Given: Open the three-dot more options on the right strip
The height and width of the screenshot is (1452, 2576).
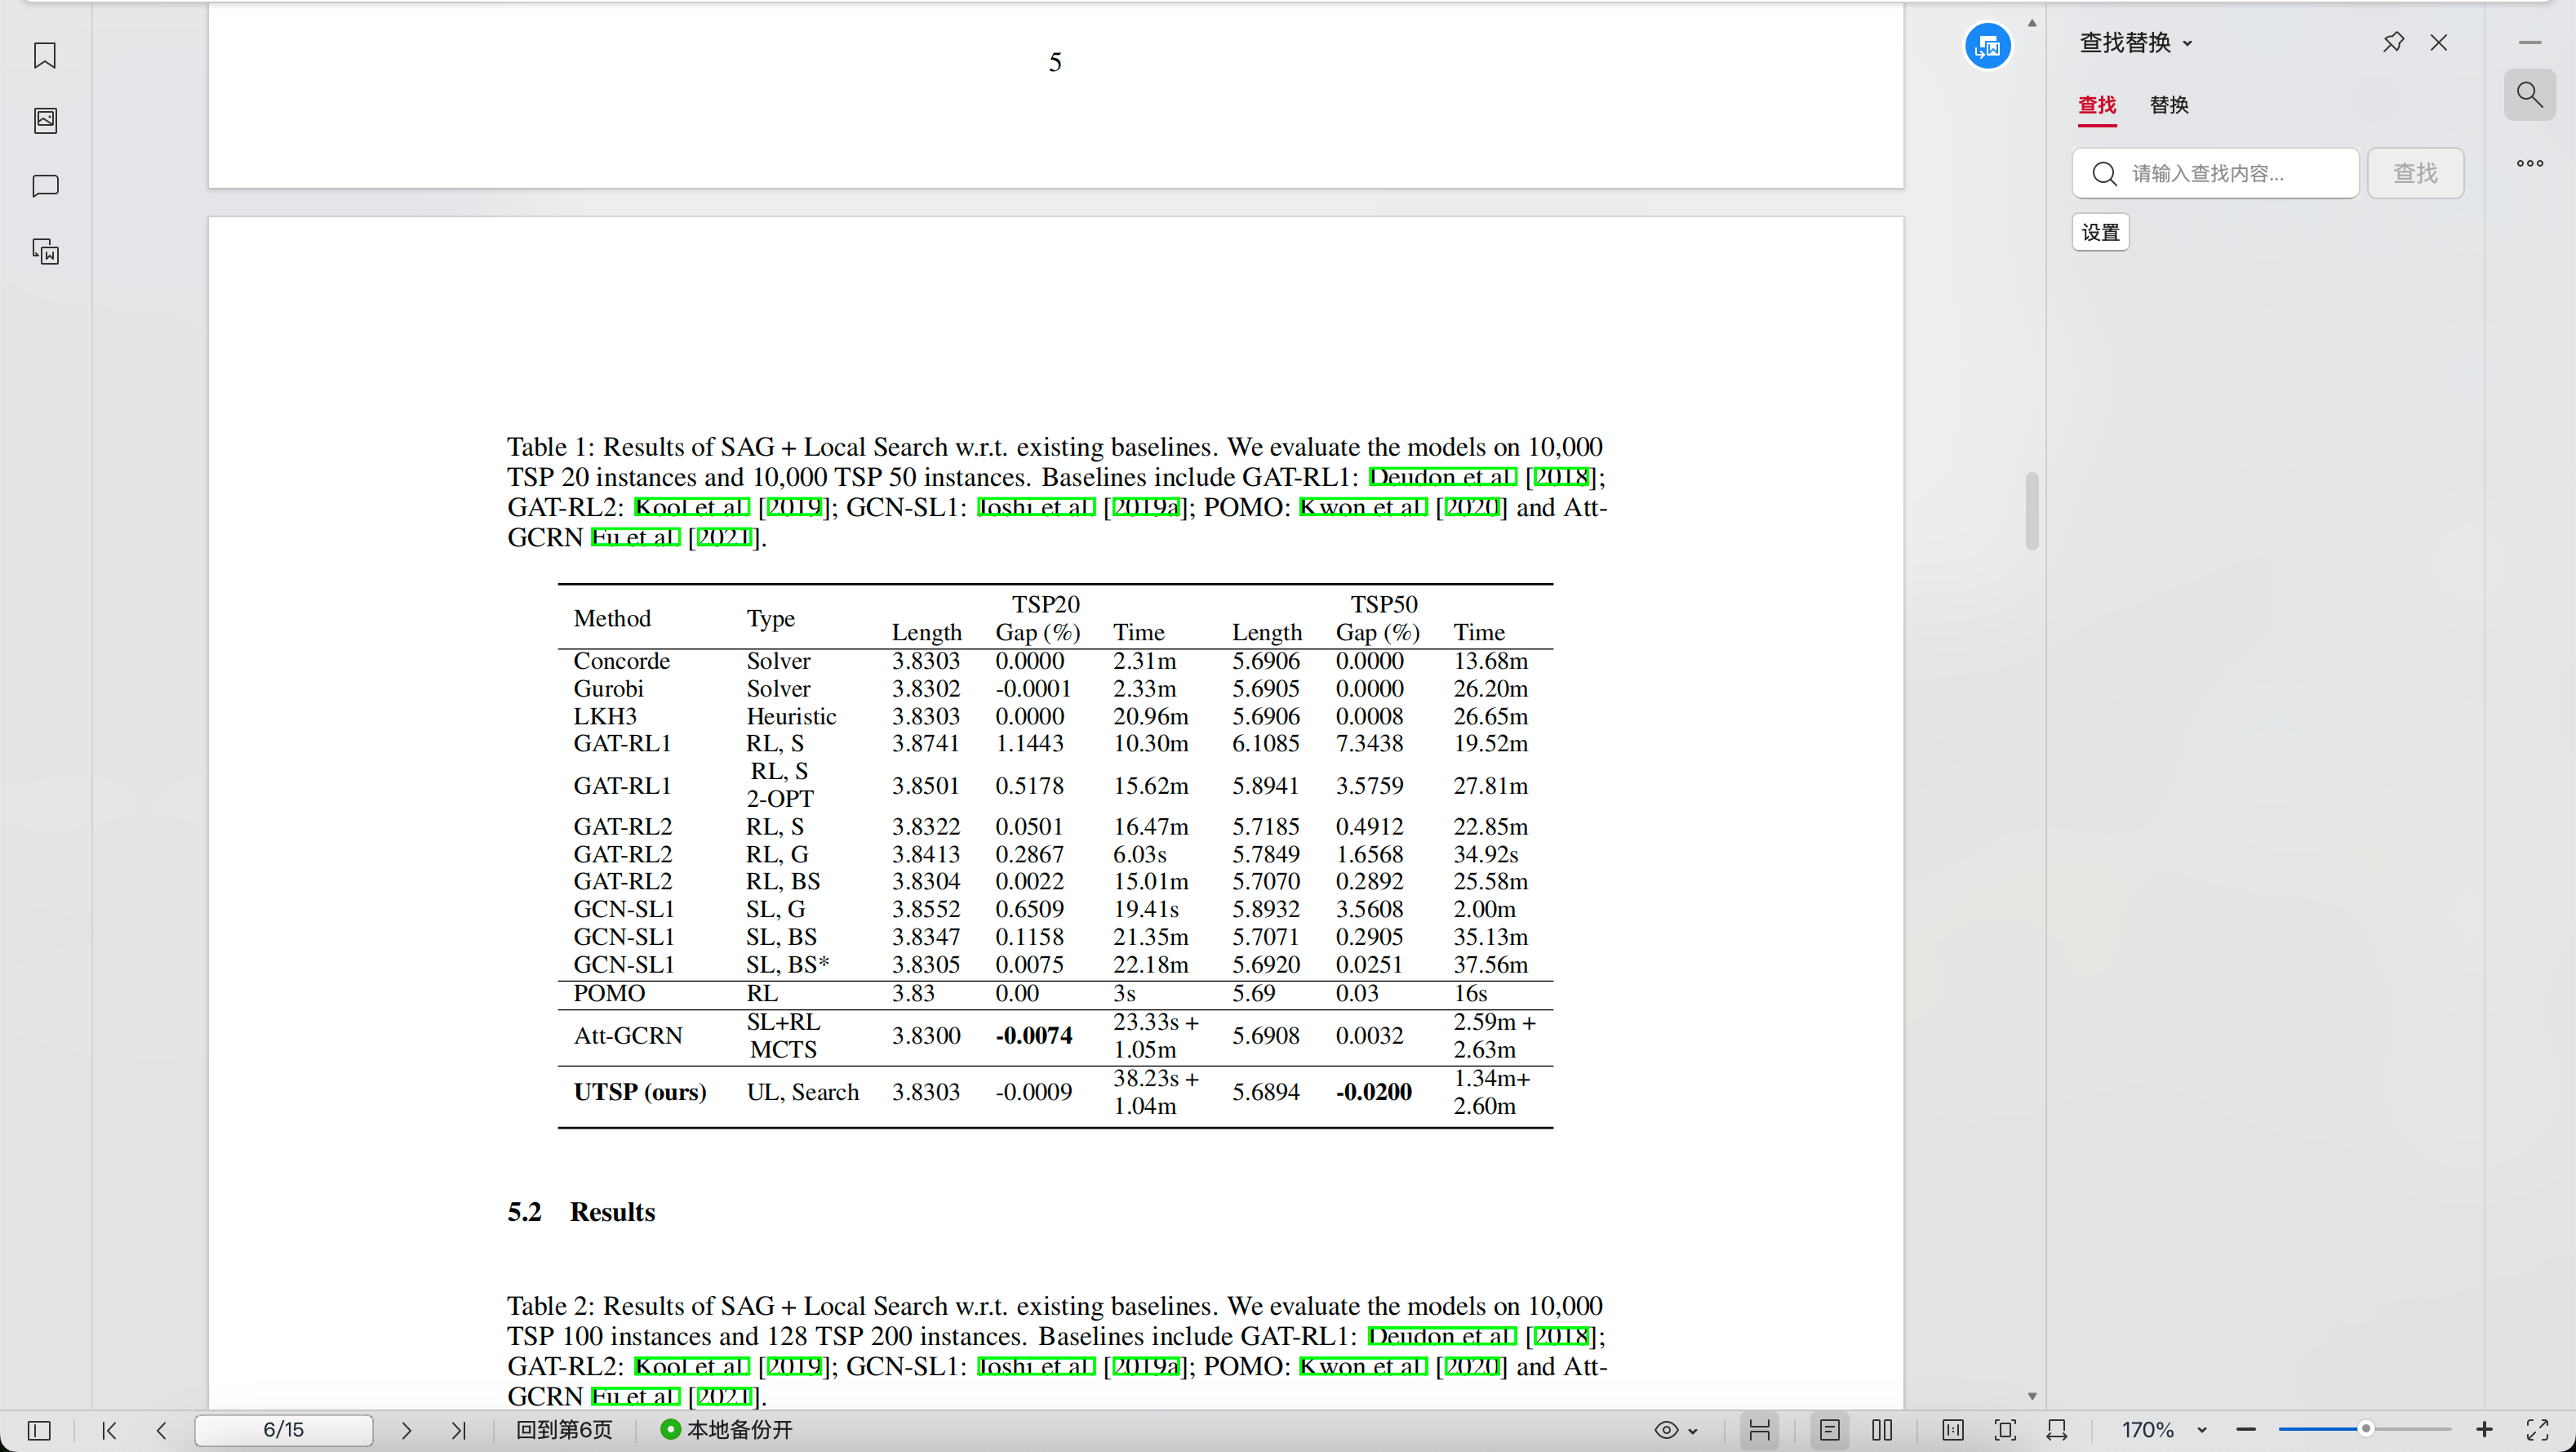Looking at the screenshot, I should (x=2529, y=163).
